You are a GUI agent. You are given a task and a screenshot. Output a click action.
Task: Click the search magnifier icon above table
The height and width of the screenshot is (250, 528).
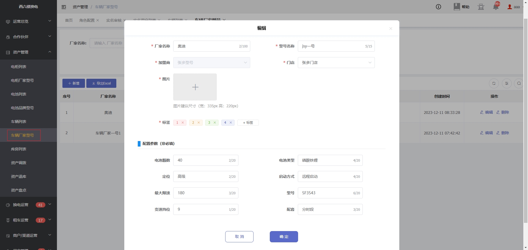pos(519,83)
